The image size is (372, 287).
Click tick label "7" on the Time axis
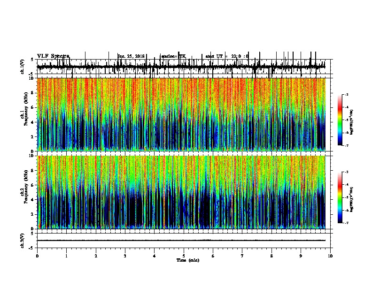pos(242,256)
